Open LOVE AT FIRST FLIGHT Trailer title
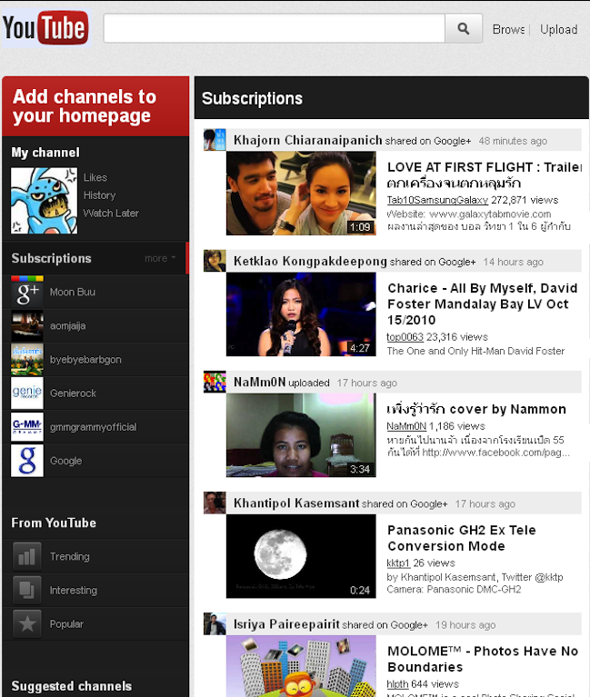This screenshot has width=590, height=697. point(485,175)
